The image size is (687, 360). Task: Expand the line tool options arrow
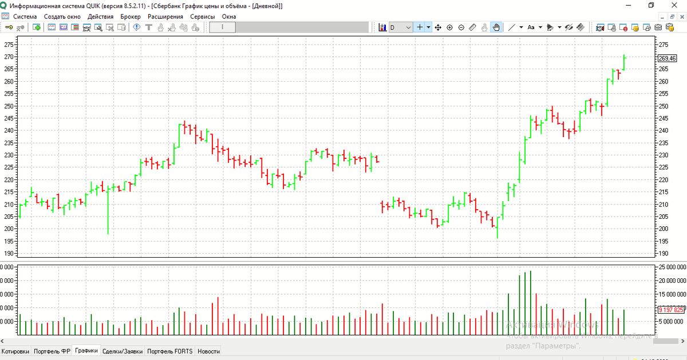521,27
